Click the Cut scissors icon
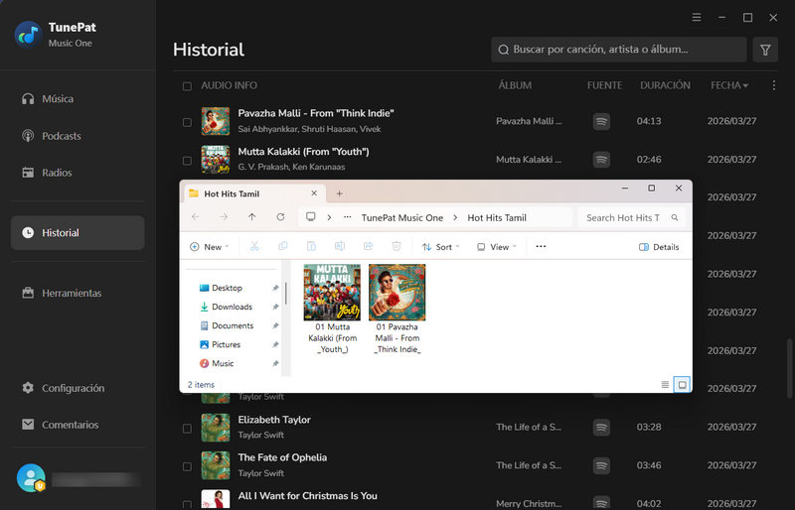The height and width of the screenshot is (510, 795). (x=254, y=247)
